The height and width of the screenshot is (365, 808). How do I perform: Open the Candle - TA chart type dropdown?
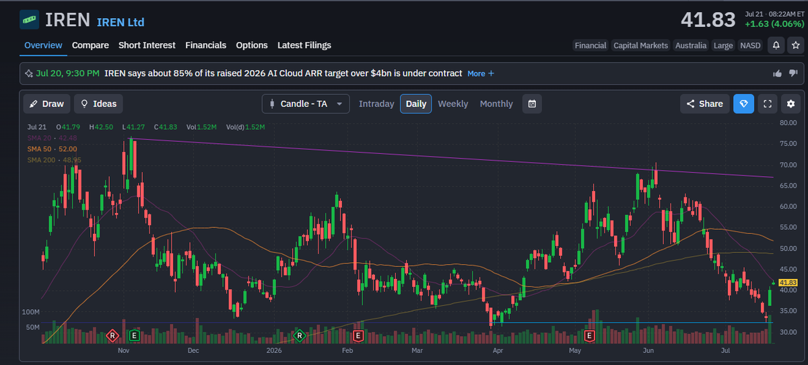tap(306, 104)
